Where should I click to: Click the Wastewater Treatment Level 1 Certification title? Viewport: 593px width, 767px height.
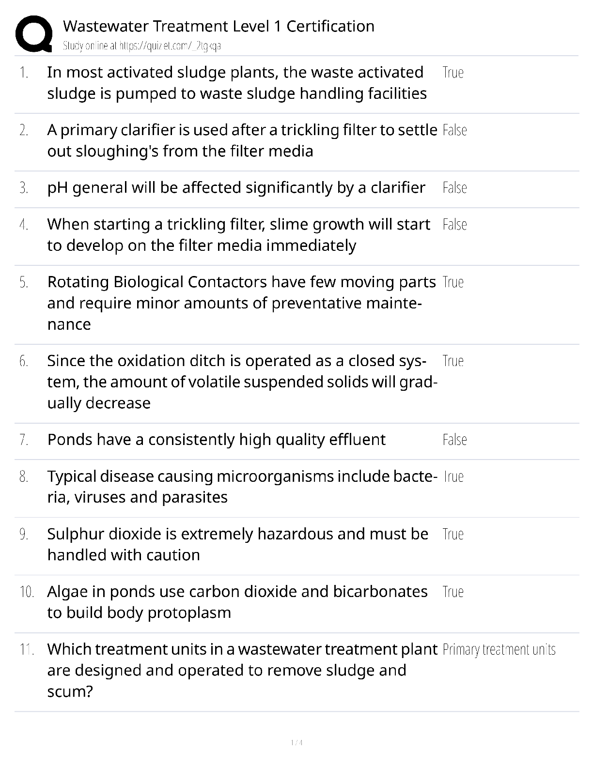tap(218, 26)
